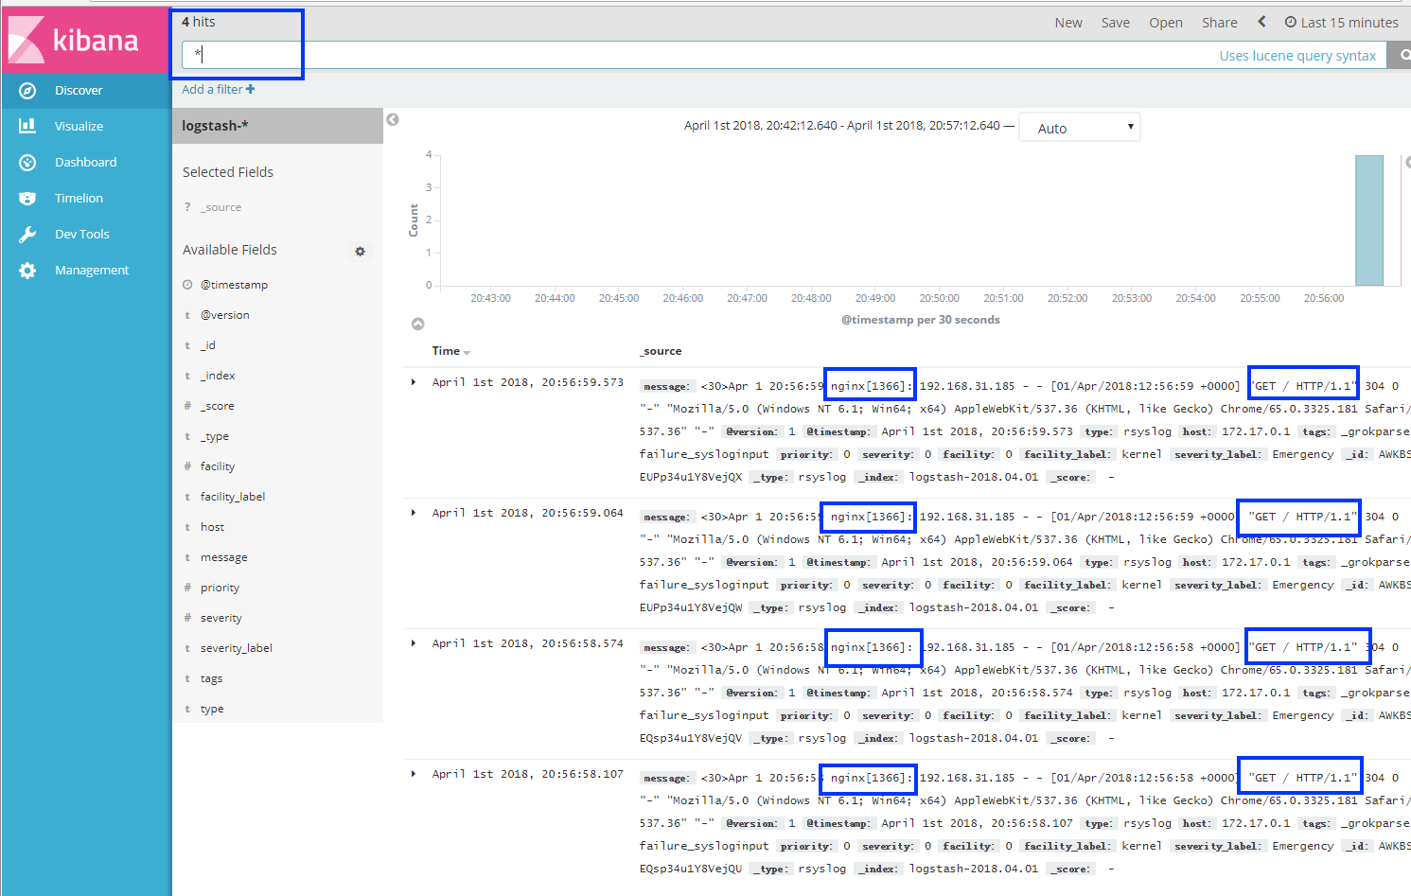Open Visualize via bar chart icon
1411x896 pixels.
(27, 126)
